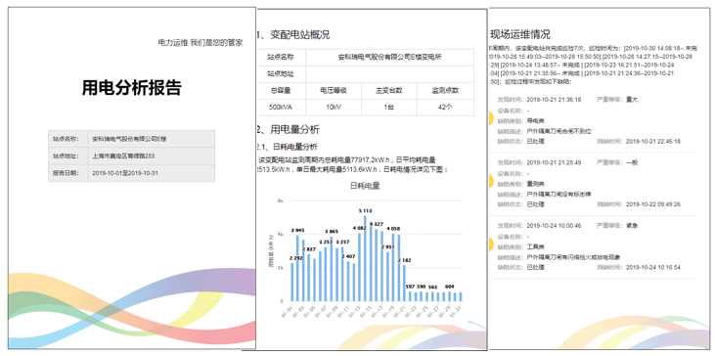Click the '电压等级' table header
The width and height of the screenshot is (715, 356).
coord(334,91)
